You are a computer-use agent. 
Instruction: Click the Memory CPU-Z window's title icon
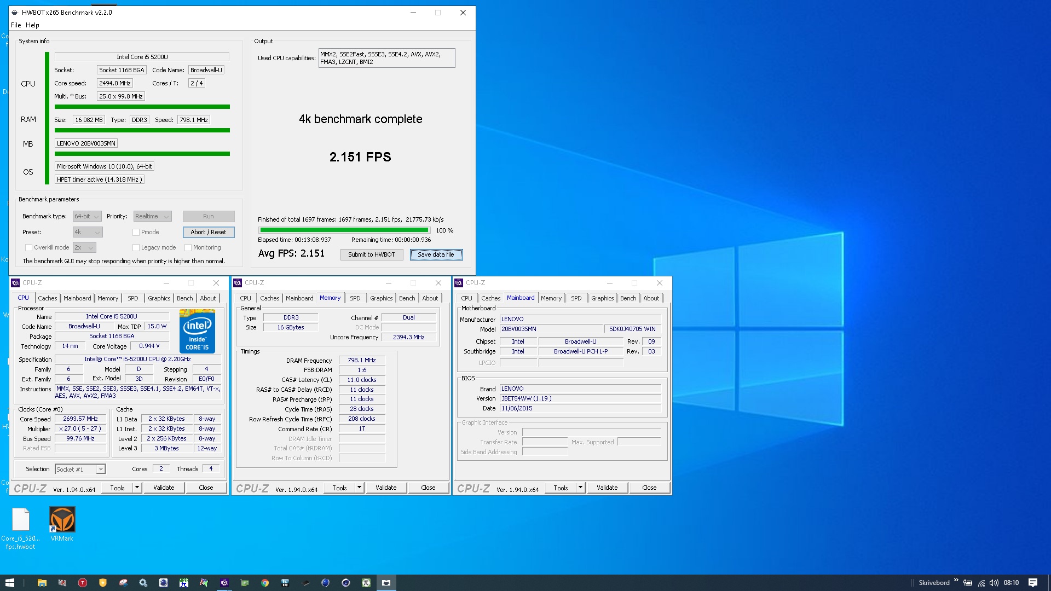click(238, 283)
